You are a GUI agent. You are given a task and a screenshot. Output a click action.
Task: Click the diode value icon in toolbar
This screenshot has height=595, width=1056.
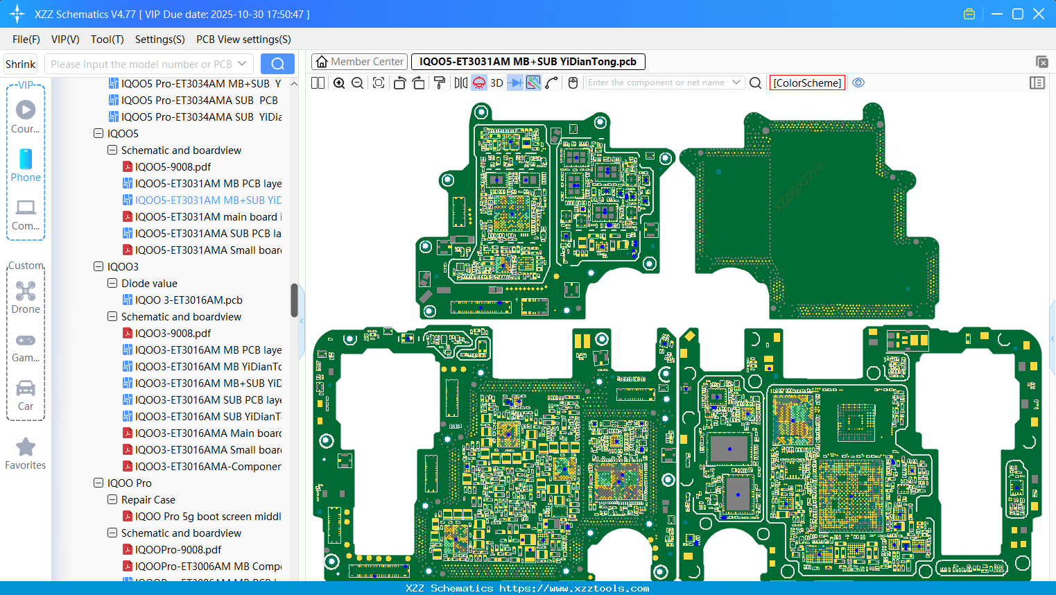[515, 83]
